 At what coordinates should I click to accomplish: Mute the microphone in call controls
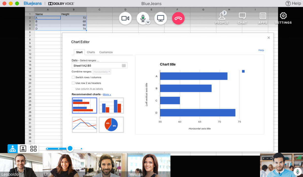pos(142,18)
